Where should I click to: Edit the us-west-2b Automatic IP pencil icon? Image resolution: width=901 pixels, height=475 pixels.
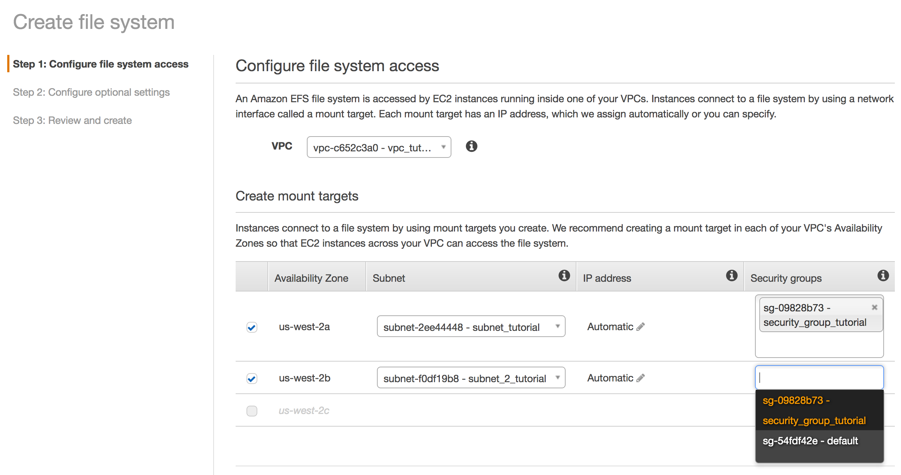[641, 378]
